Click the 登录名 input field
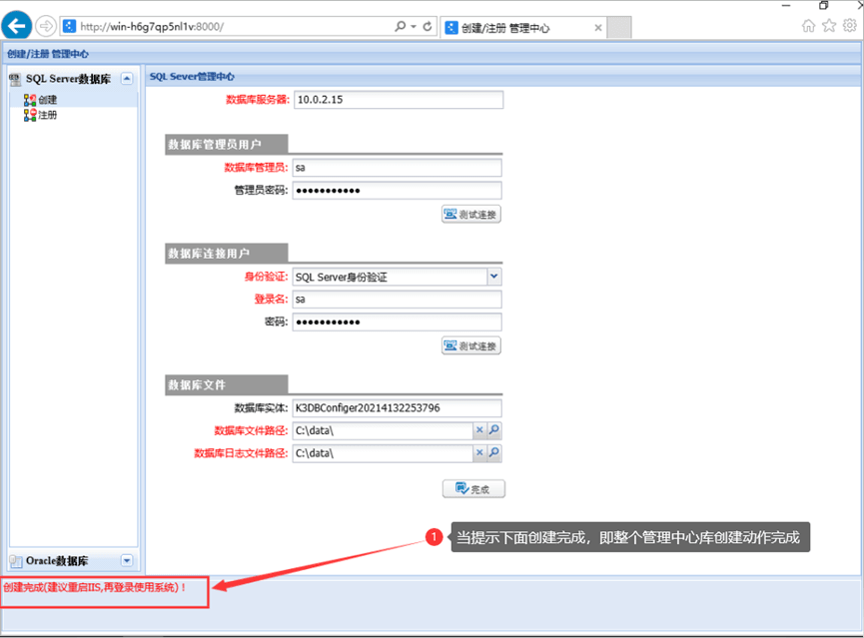 397,300
